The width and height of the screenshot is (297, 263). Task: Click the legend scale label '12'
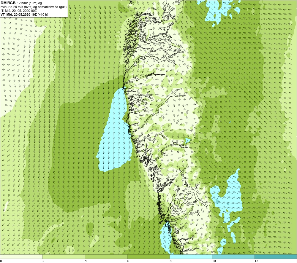coord(256,261)
